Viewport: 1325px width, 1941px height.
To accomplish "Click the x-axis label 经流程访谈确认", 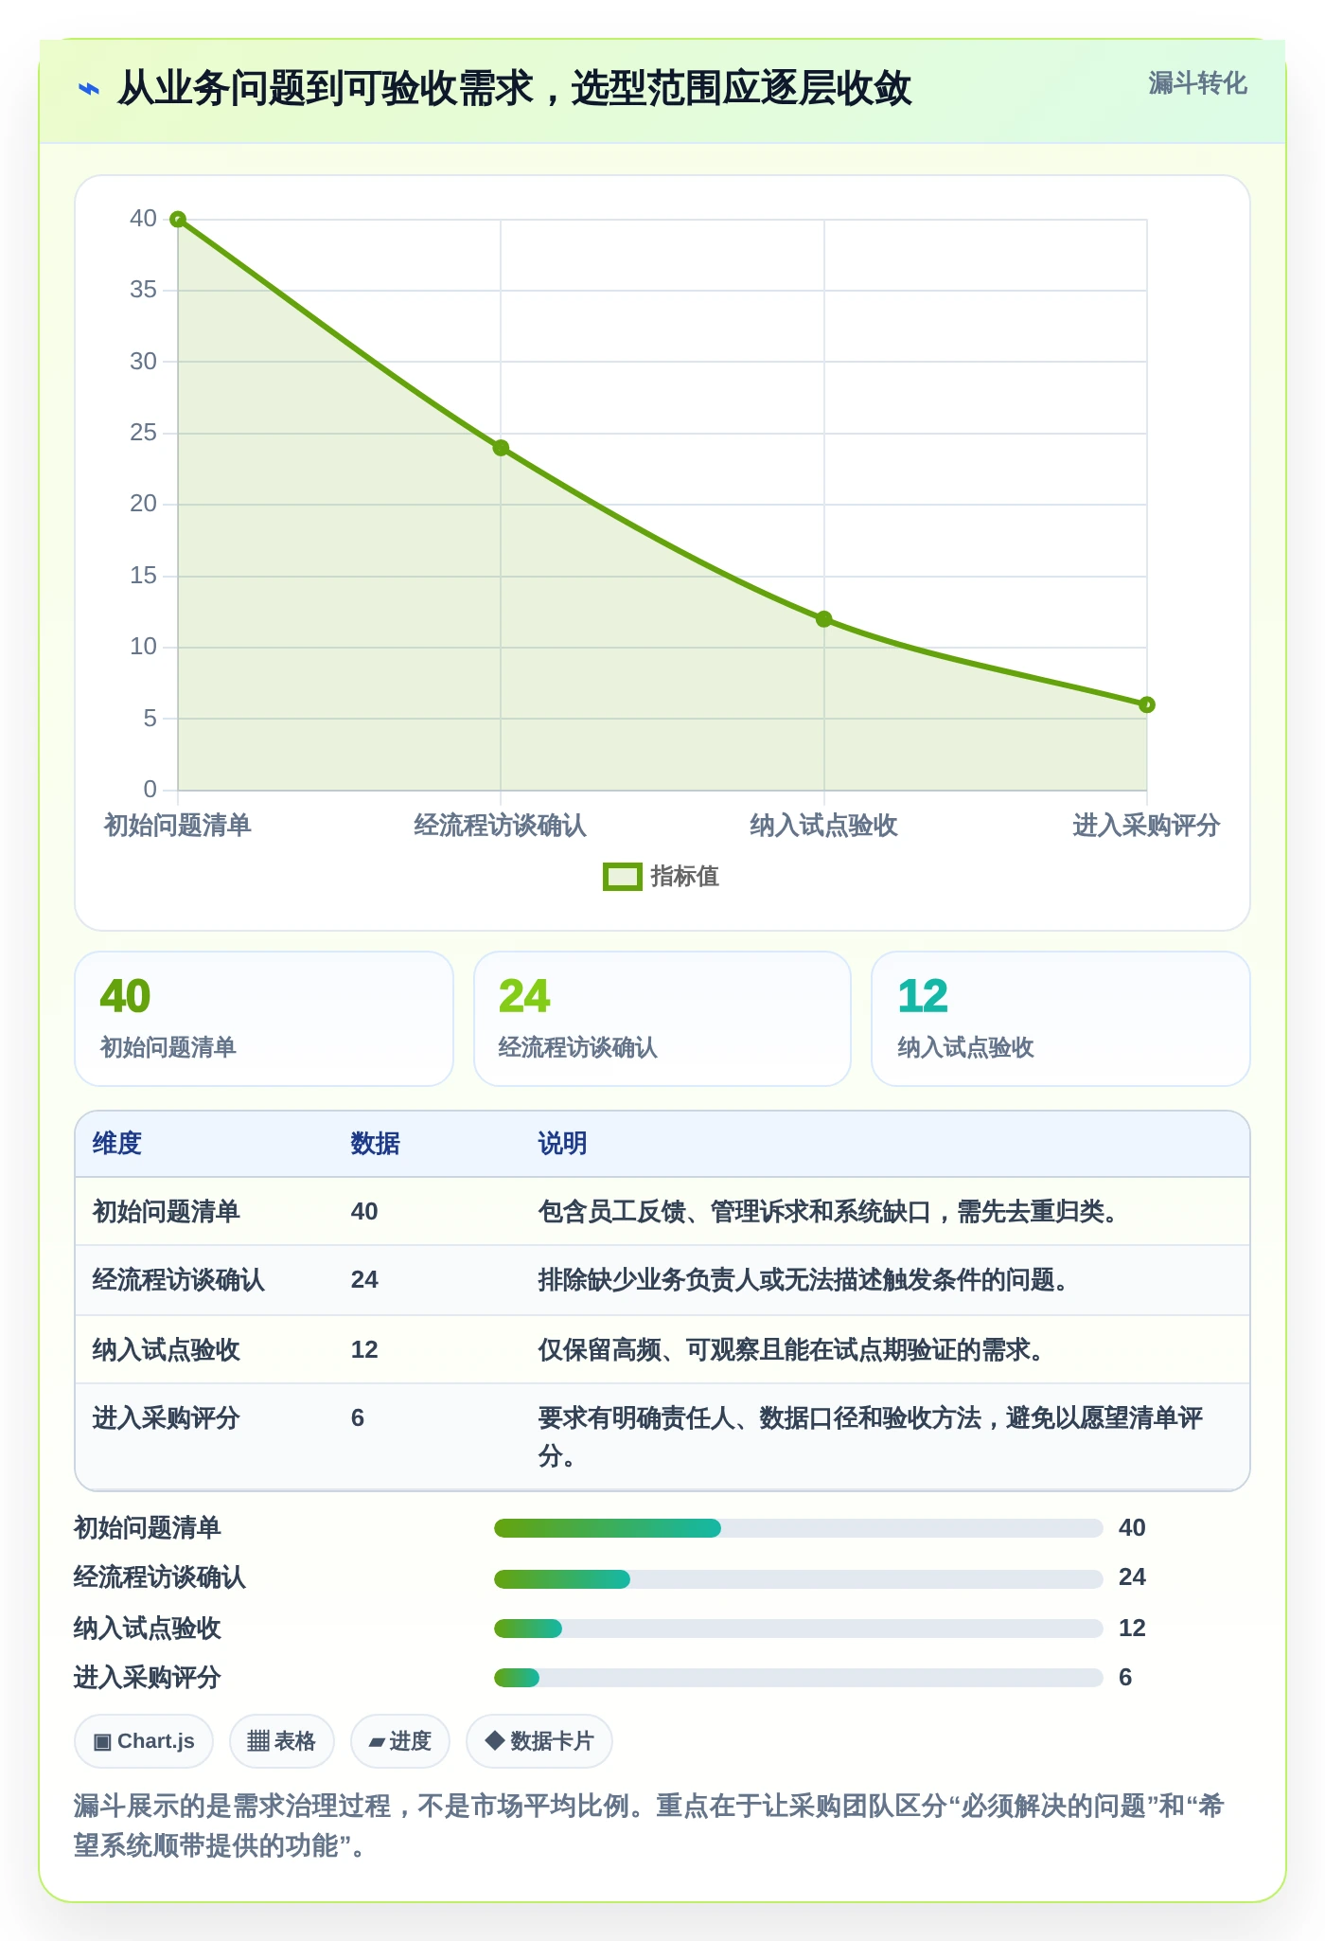I will (x=501, y=826).
